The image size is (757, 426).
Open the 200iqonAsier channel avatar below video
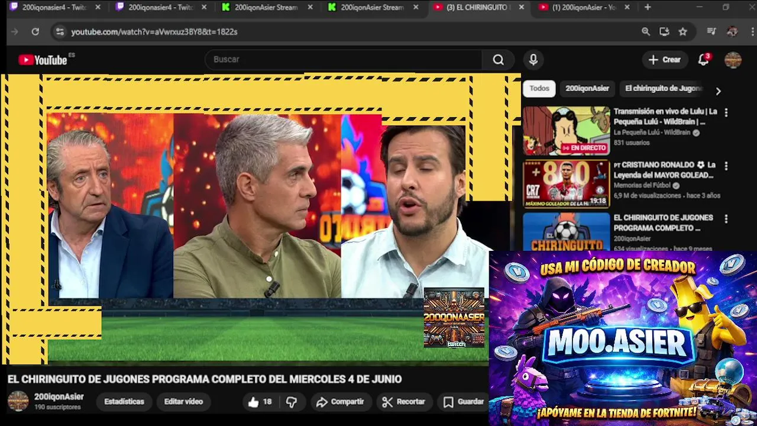click(18, 401)
